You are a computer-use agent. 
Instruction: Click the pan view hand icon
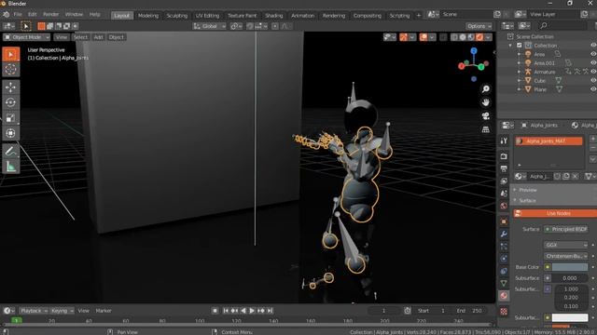(x=485, y=102)
